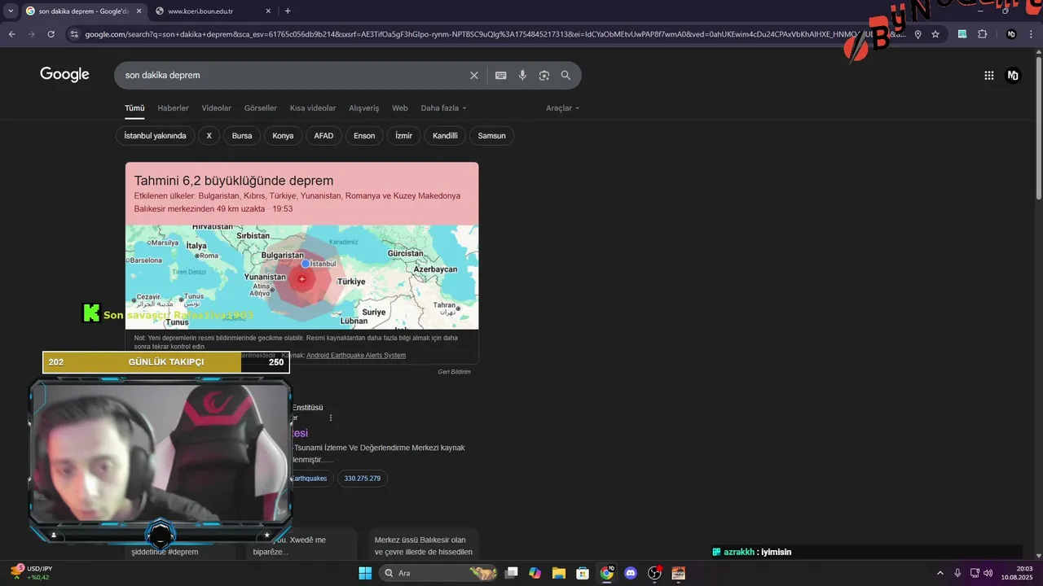Image resolution: width=1043 pixels, height=586 pixels.
Task: Go to the Google logo homepage
Action: coord(64,75)
